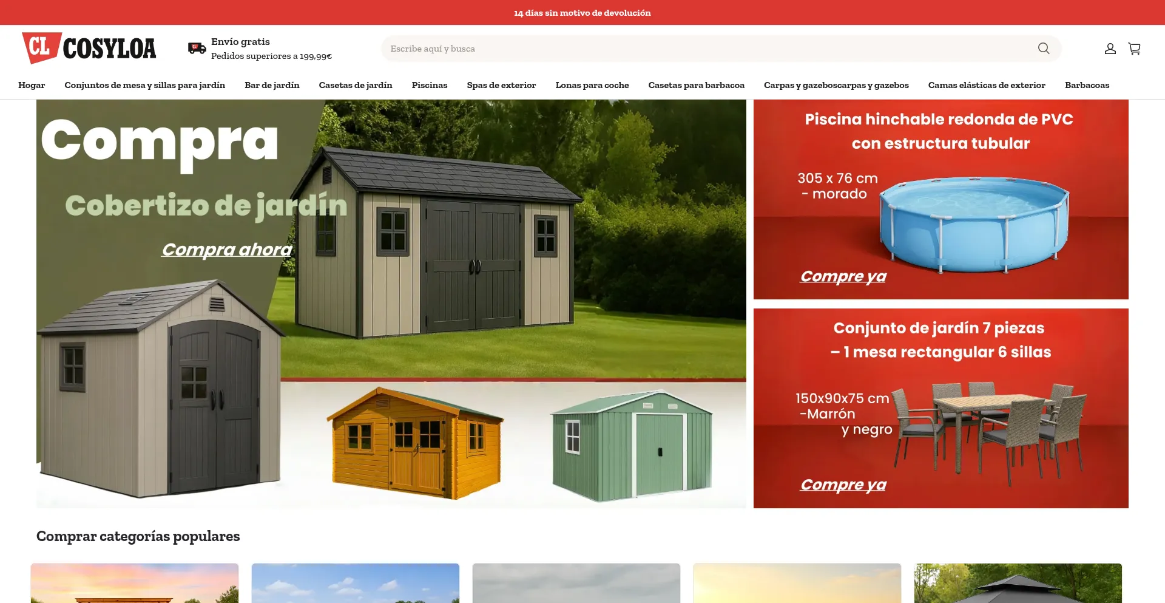Click Compre ya on garden set banner
The image size is (1165, 603).
pos(843,485)
